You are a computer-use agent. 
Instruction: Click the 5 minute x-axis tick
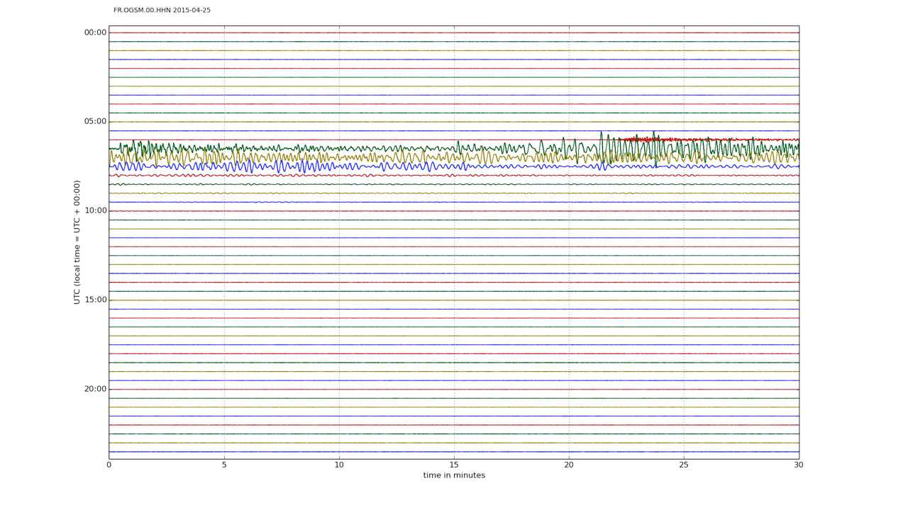(x=224, y=465)
